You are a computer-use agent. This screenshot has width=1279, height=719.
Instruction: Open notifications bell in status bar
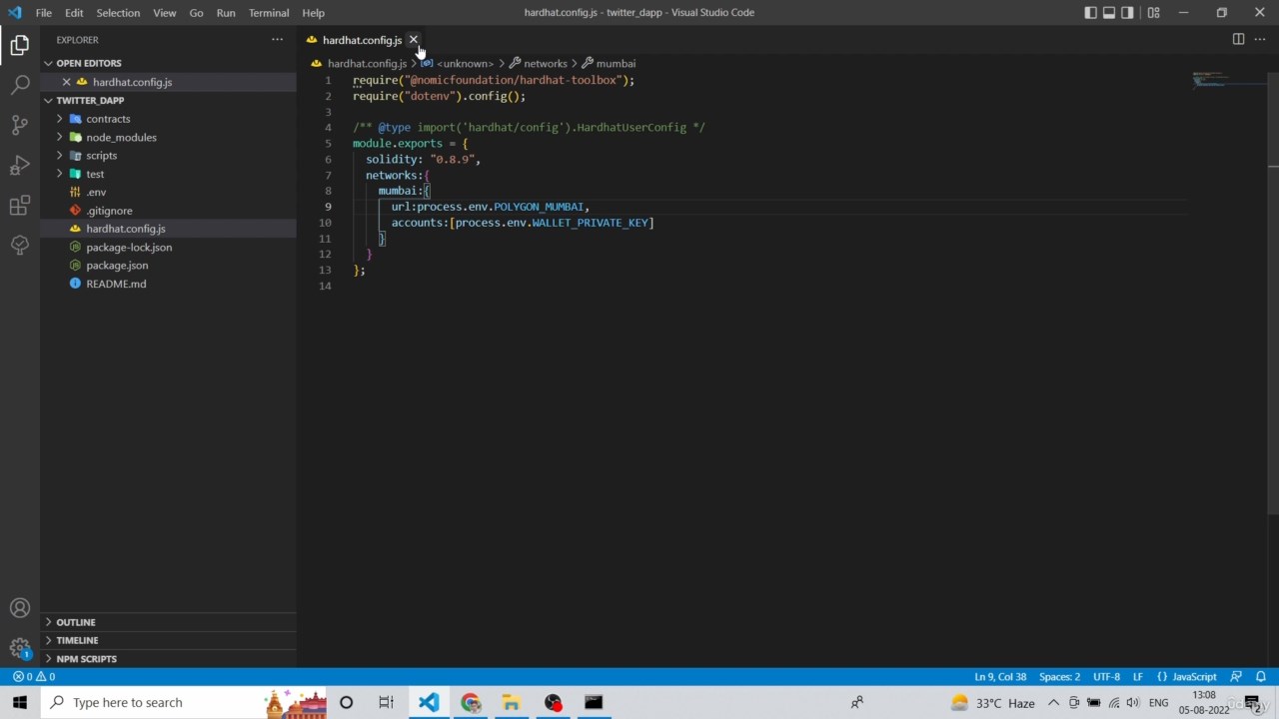coord(1261,677)
